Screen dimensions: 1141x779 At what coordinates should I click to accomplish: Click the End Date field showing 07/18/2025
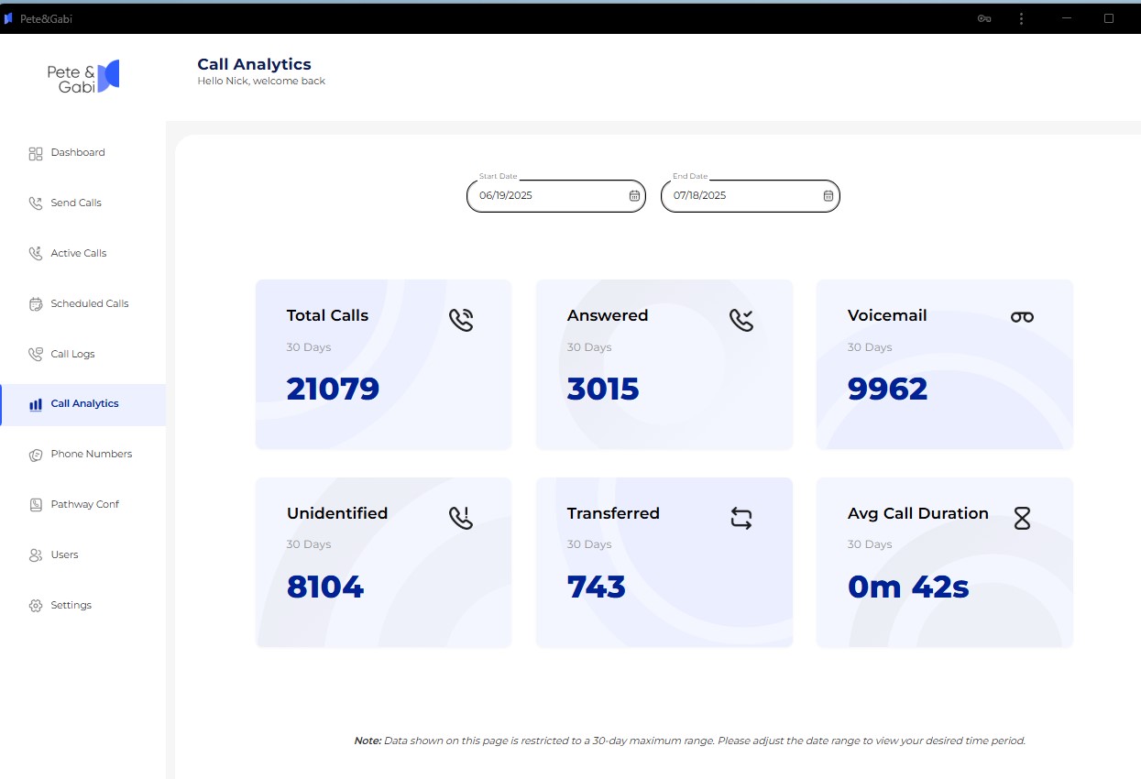(751, 195)
